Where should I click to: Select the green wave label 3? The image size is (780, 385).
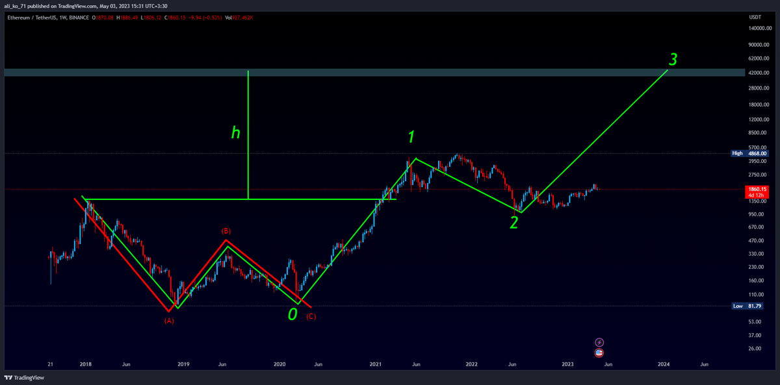tap(673, 60)
